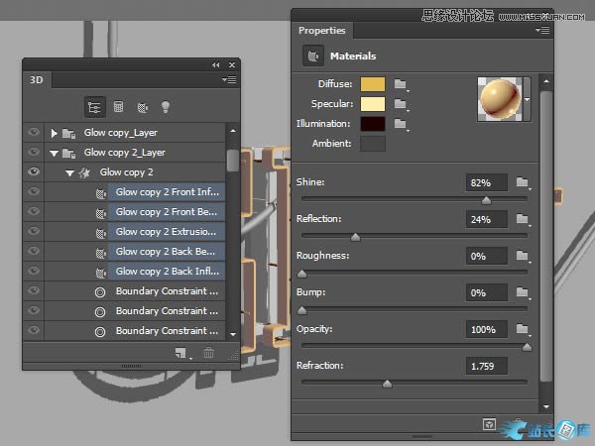Collapse the Glow copy 2_Layer group
The image size is (595, 446).
[55, 153]
